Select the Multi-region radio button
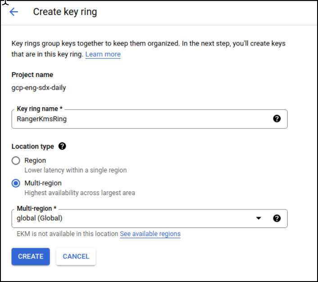The image size is (318, 282). 16,183
